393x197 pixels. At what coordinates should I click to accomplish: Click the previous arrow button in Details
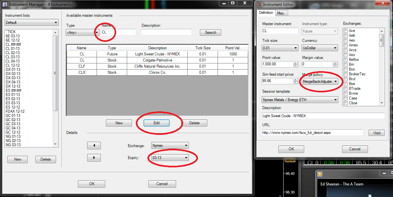(94, 145)
